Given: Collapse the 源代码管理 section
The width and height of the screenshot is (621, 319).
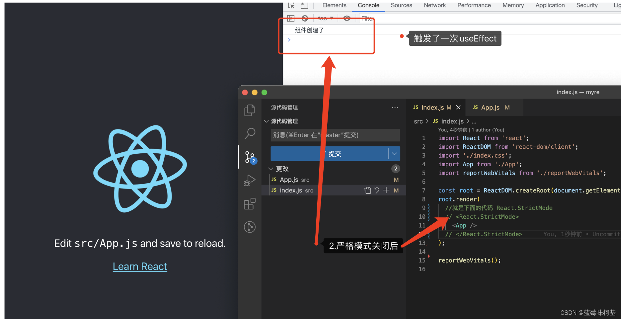Looking at the screenshot, I should click(x=266, y=121).
